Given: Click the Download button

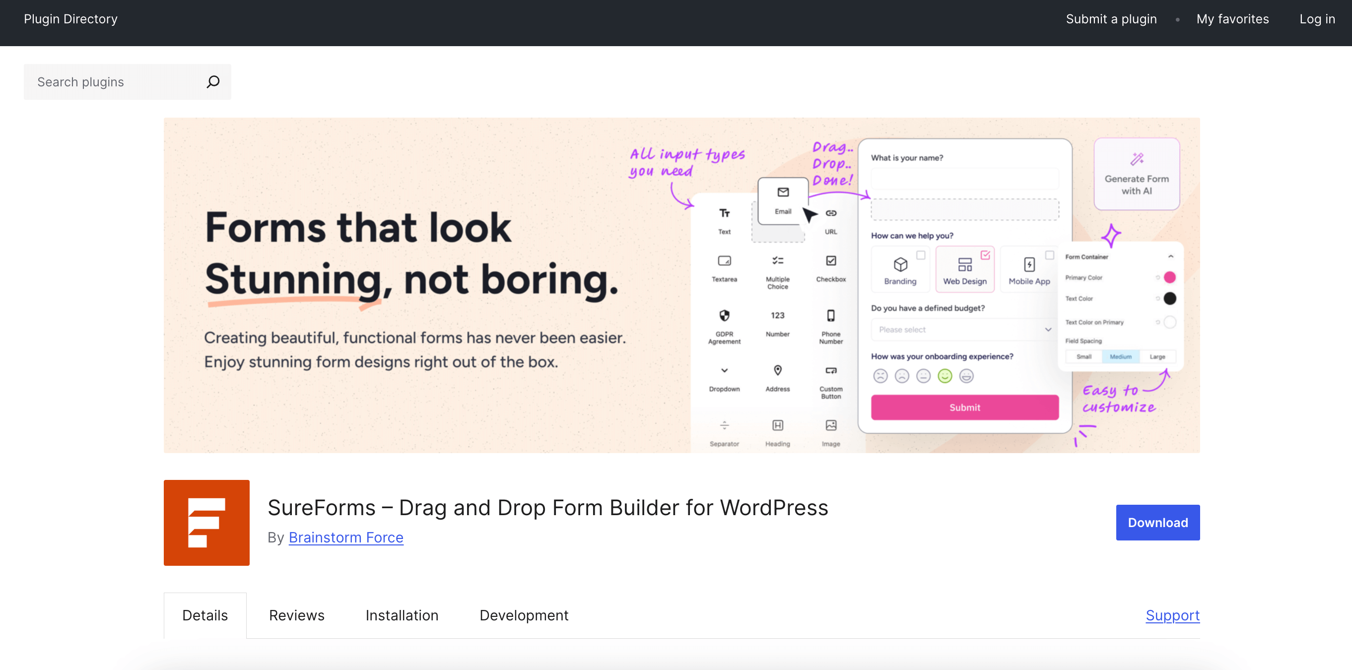Looking at the screenshot, I should click(x=1158, y=523).
